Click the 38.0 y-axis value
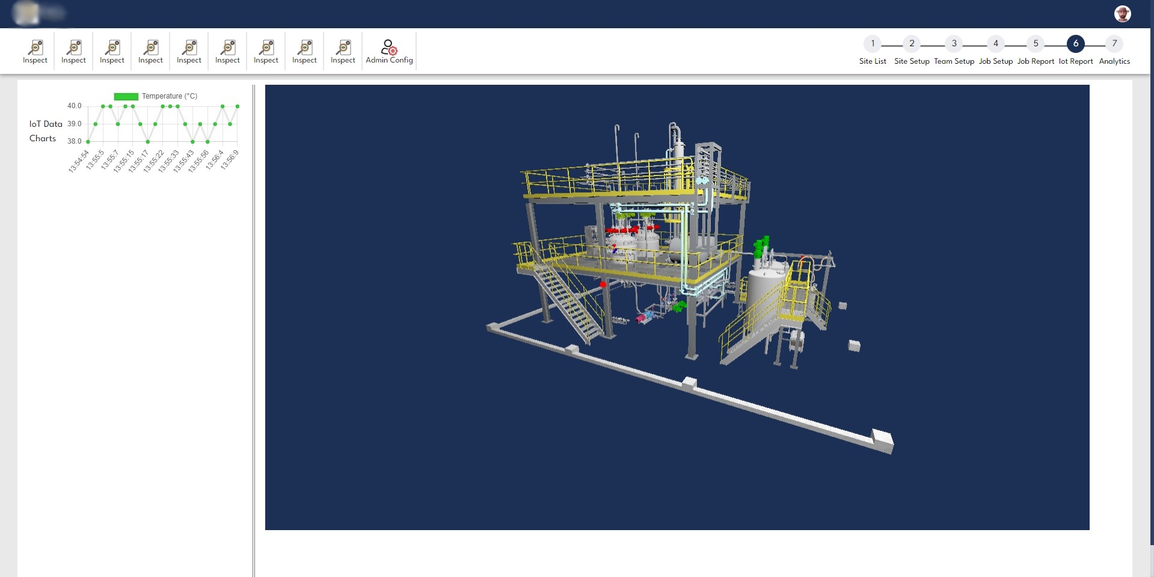1154x577 pixels. tap(74, 141)
